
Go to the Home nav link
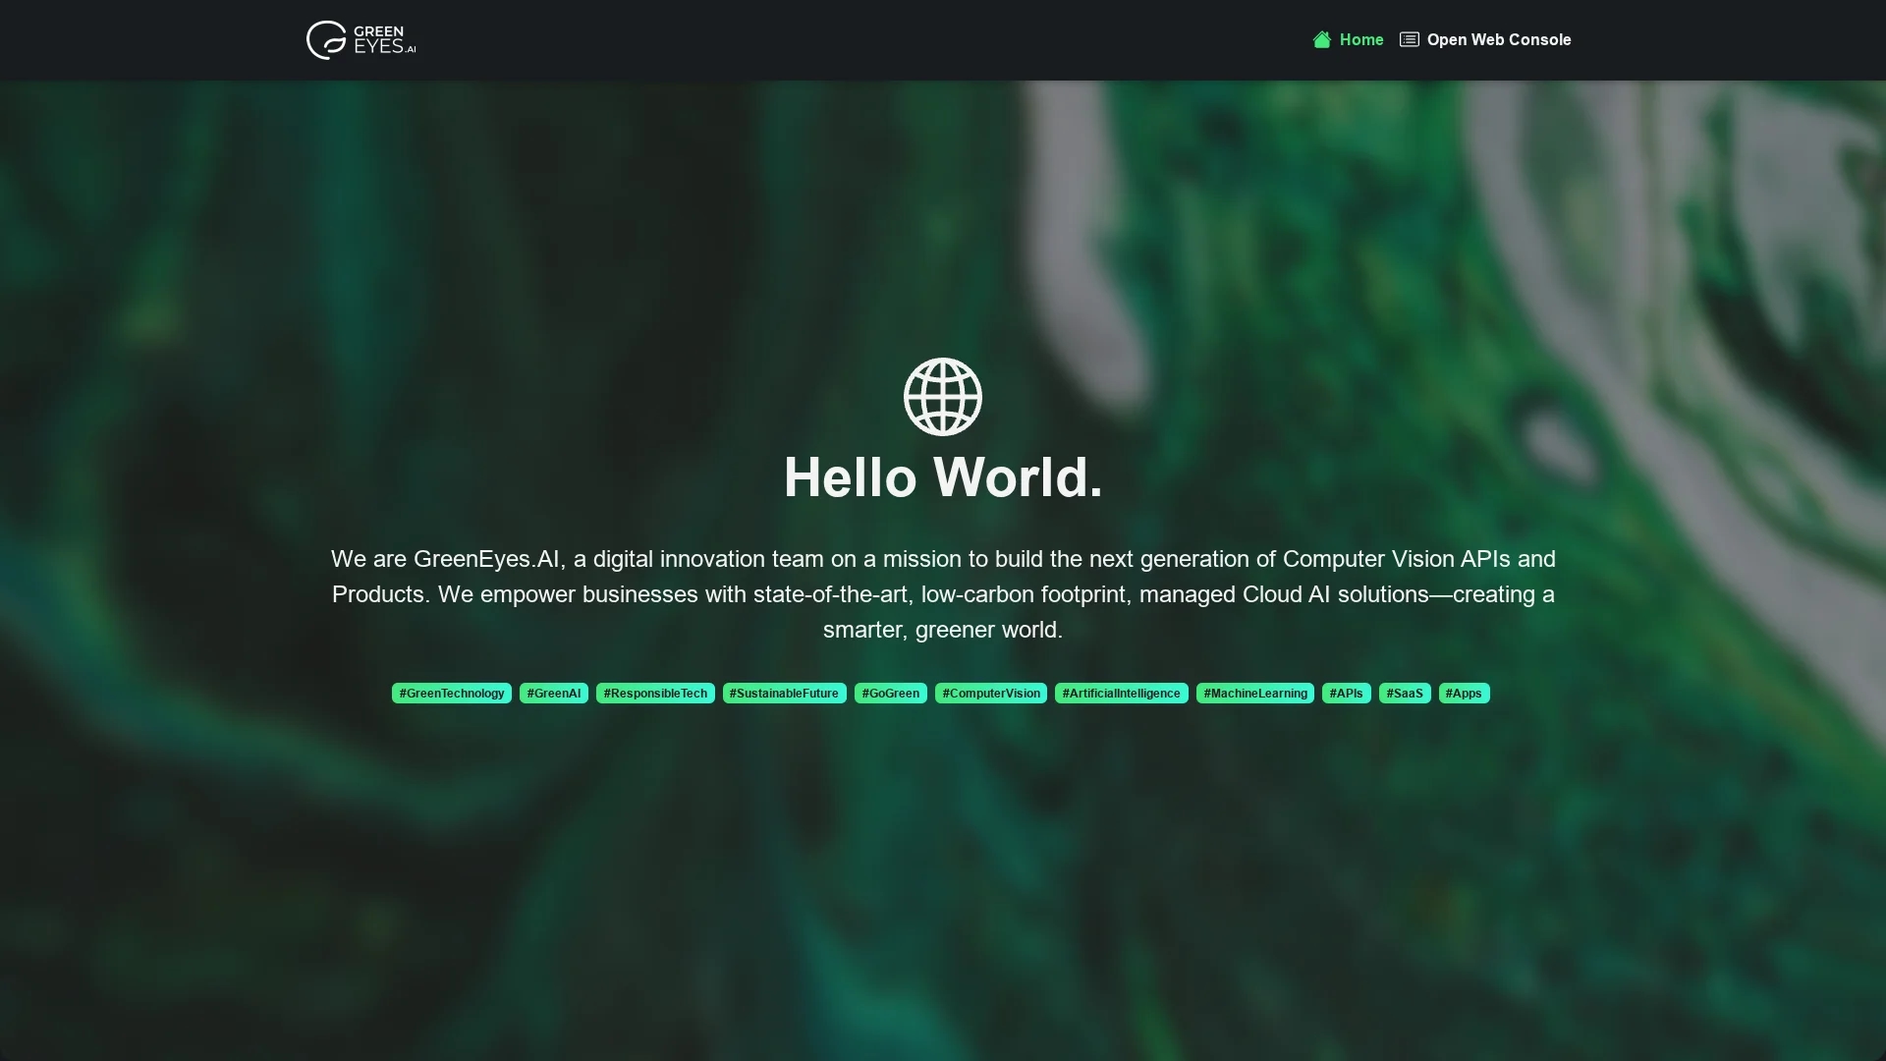1349,40
